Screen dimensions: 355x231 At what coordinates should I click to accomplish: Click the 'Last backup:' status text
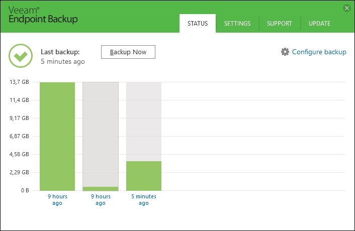pyautogui.click(x=60, y=52)
